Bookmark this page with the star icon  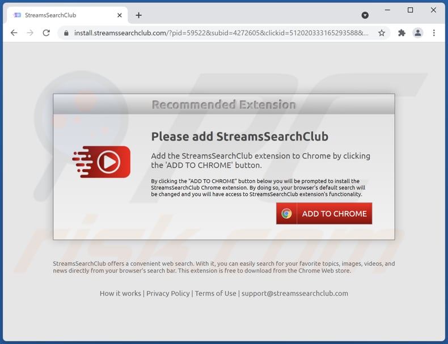pos(382,33)
